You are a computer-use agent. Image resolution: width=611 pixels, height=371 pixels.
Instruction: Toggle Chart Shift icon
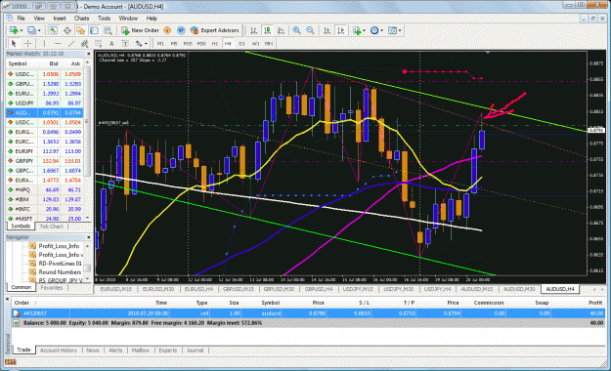click(x=340, y=30)
